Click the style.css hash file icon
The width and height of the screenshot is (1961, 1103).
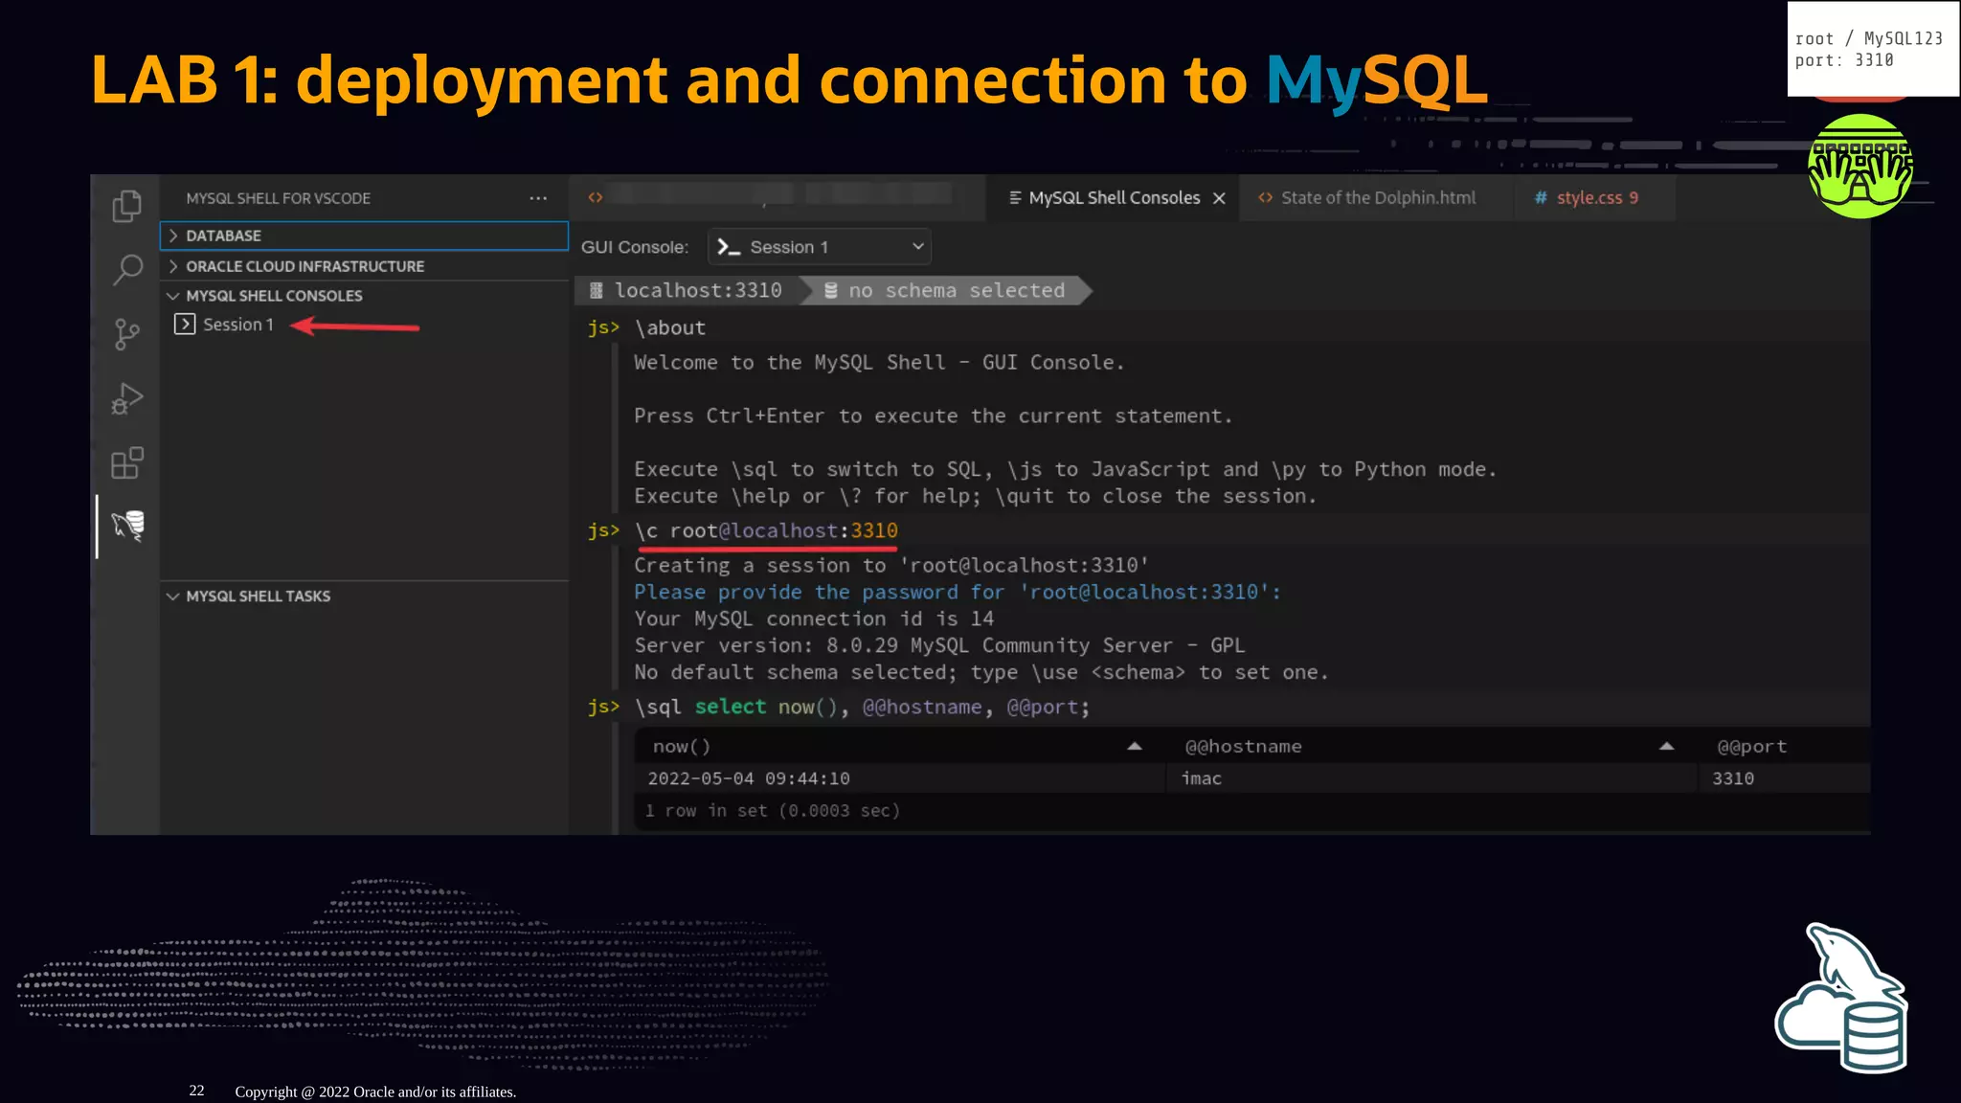tap(1541, 197)
